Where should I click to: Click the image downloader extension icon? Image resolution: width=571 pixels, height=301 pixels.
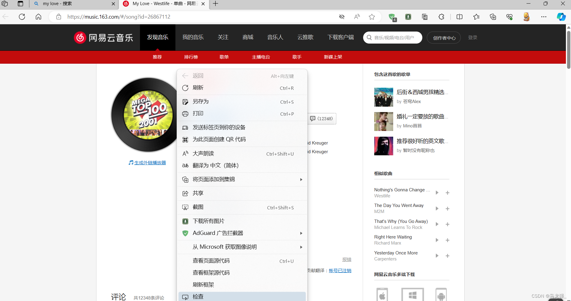pos(408,17)
